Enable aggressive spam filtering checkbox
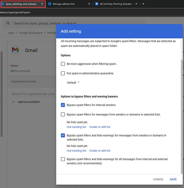184x188 pixels. (63, 64)
